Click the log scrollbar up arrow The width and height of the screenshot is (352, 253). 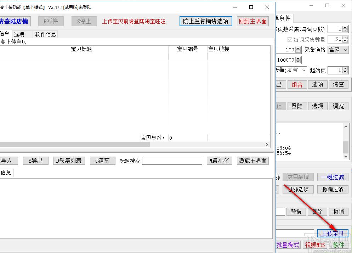[346, 127]
